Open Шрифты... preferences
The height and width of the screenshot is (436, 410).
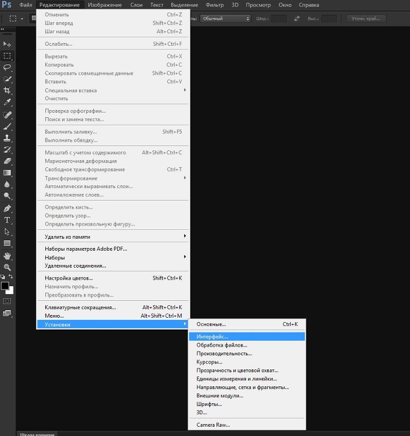247,404
